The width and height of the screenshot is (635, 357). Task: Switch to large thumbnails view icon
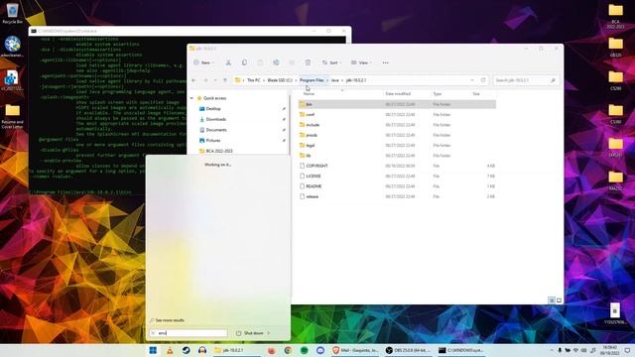(x=559, y=300)
